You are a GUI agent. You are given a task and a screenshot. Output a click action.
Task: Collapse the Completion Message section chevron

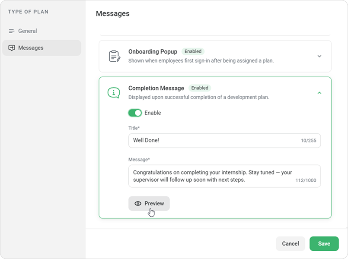click(x=319, y=93)
